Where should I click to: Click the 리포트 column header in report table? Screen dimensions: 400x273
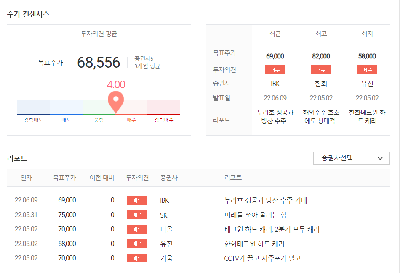coord(233,178)
